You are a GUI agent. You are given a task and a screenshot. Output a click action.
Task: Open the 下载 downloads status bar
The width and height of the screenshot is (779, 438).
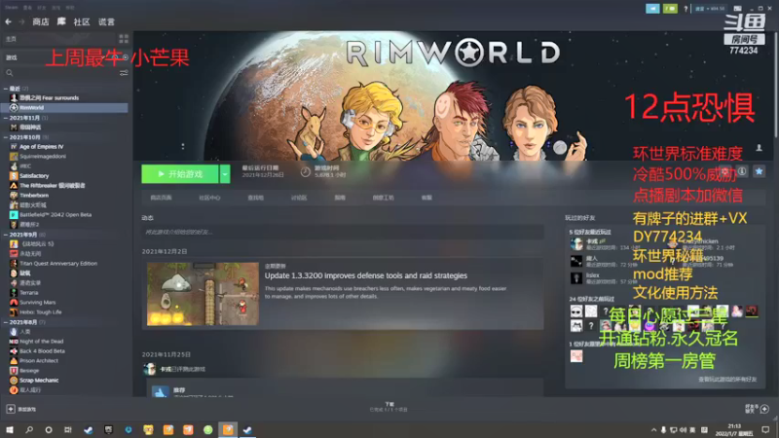tap(389, 407)
